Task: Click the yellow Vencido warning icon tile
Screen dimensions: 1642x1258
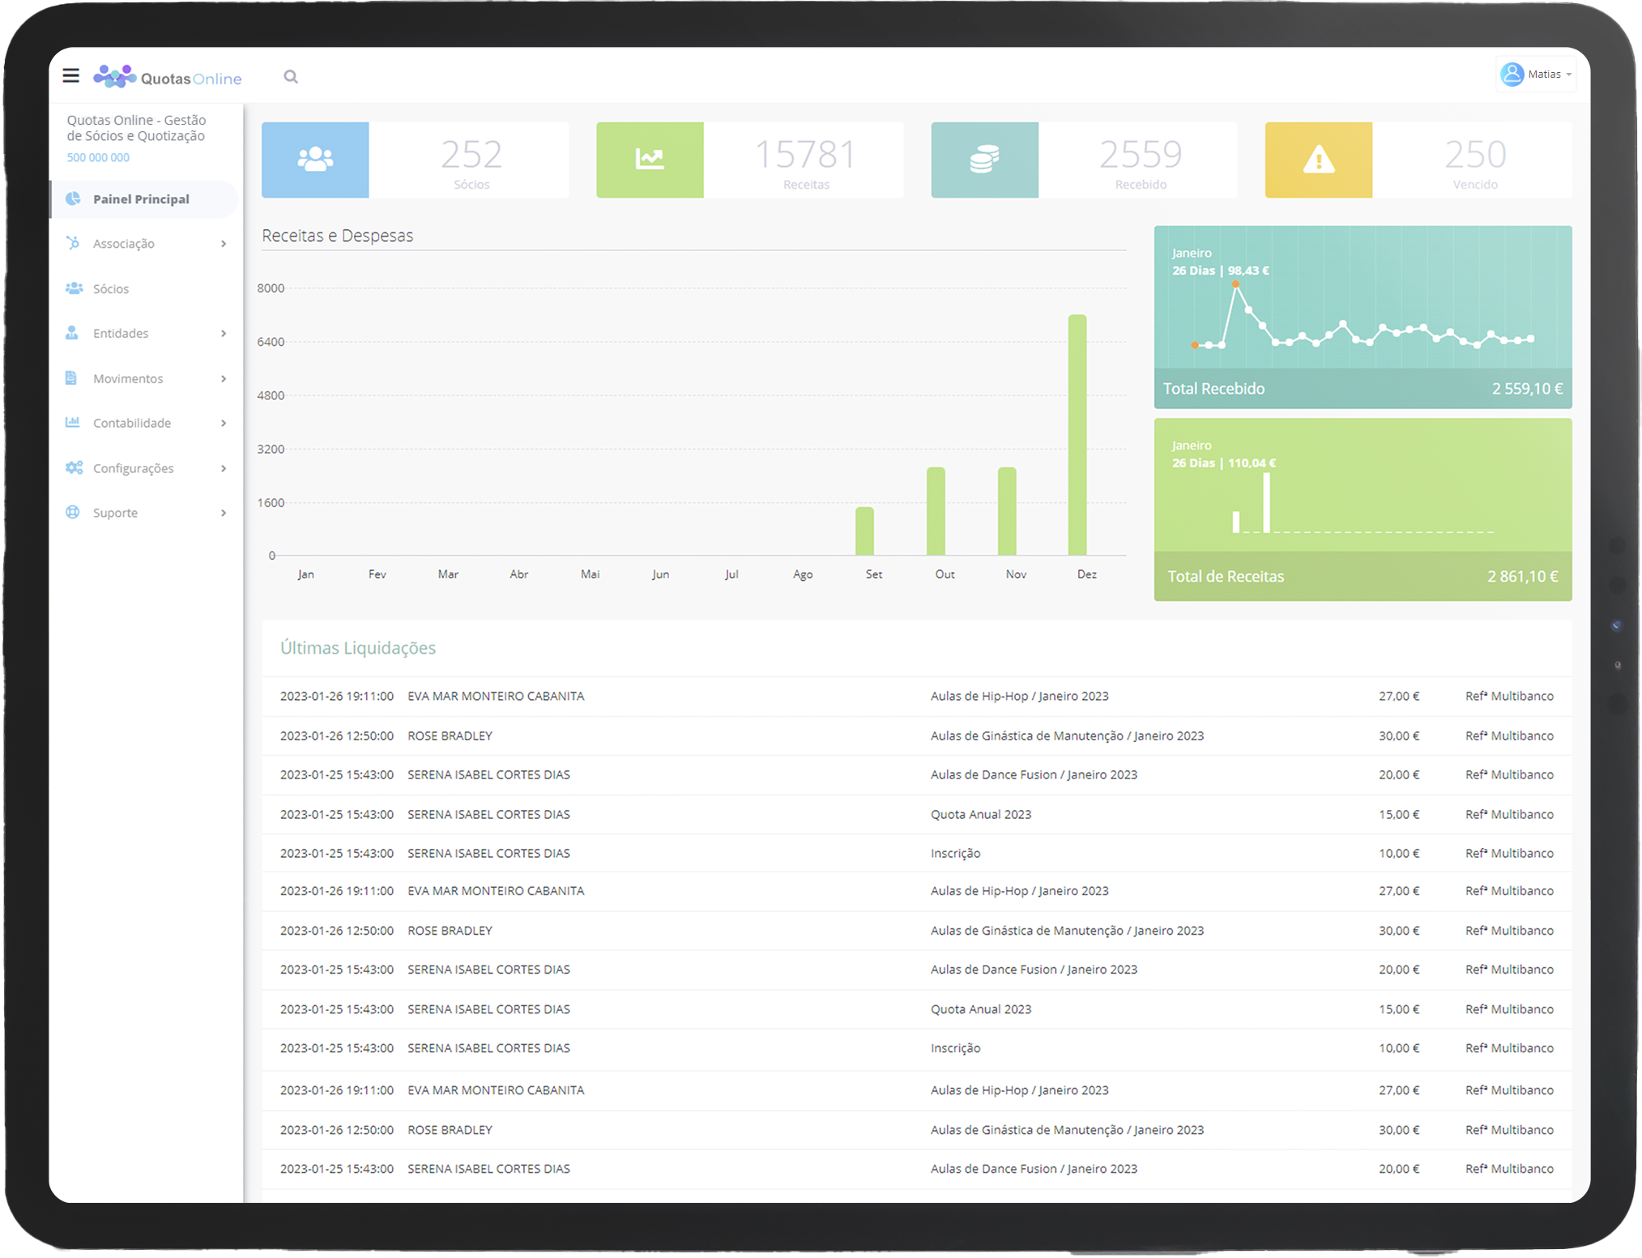Action: (x=1319, y=160)
